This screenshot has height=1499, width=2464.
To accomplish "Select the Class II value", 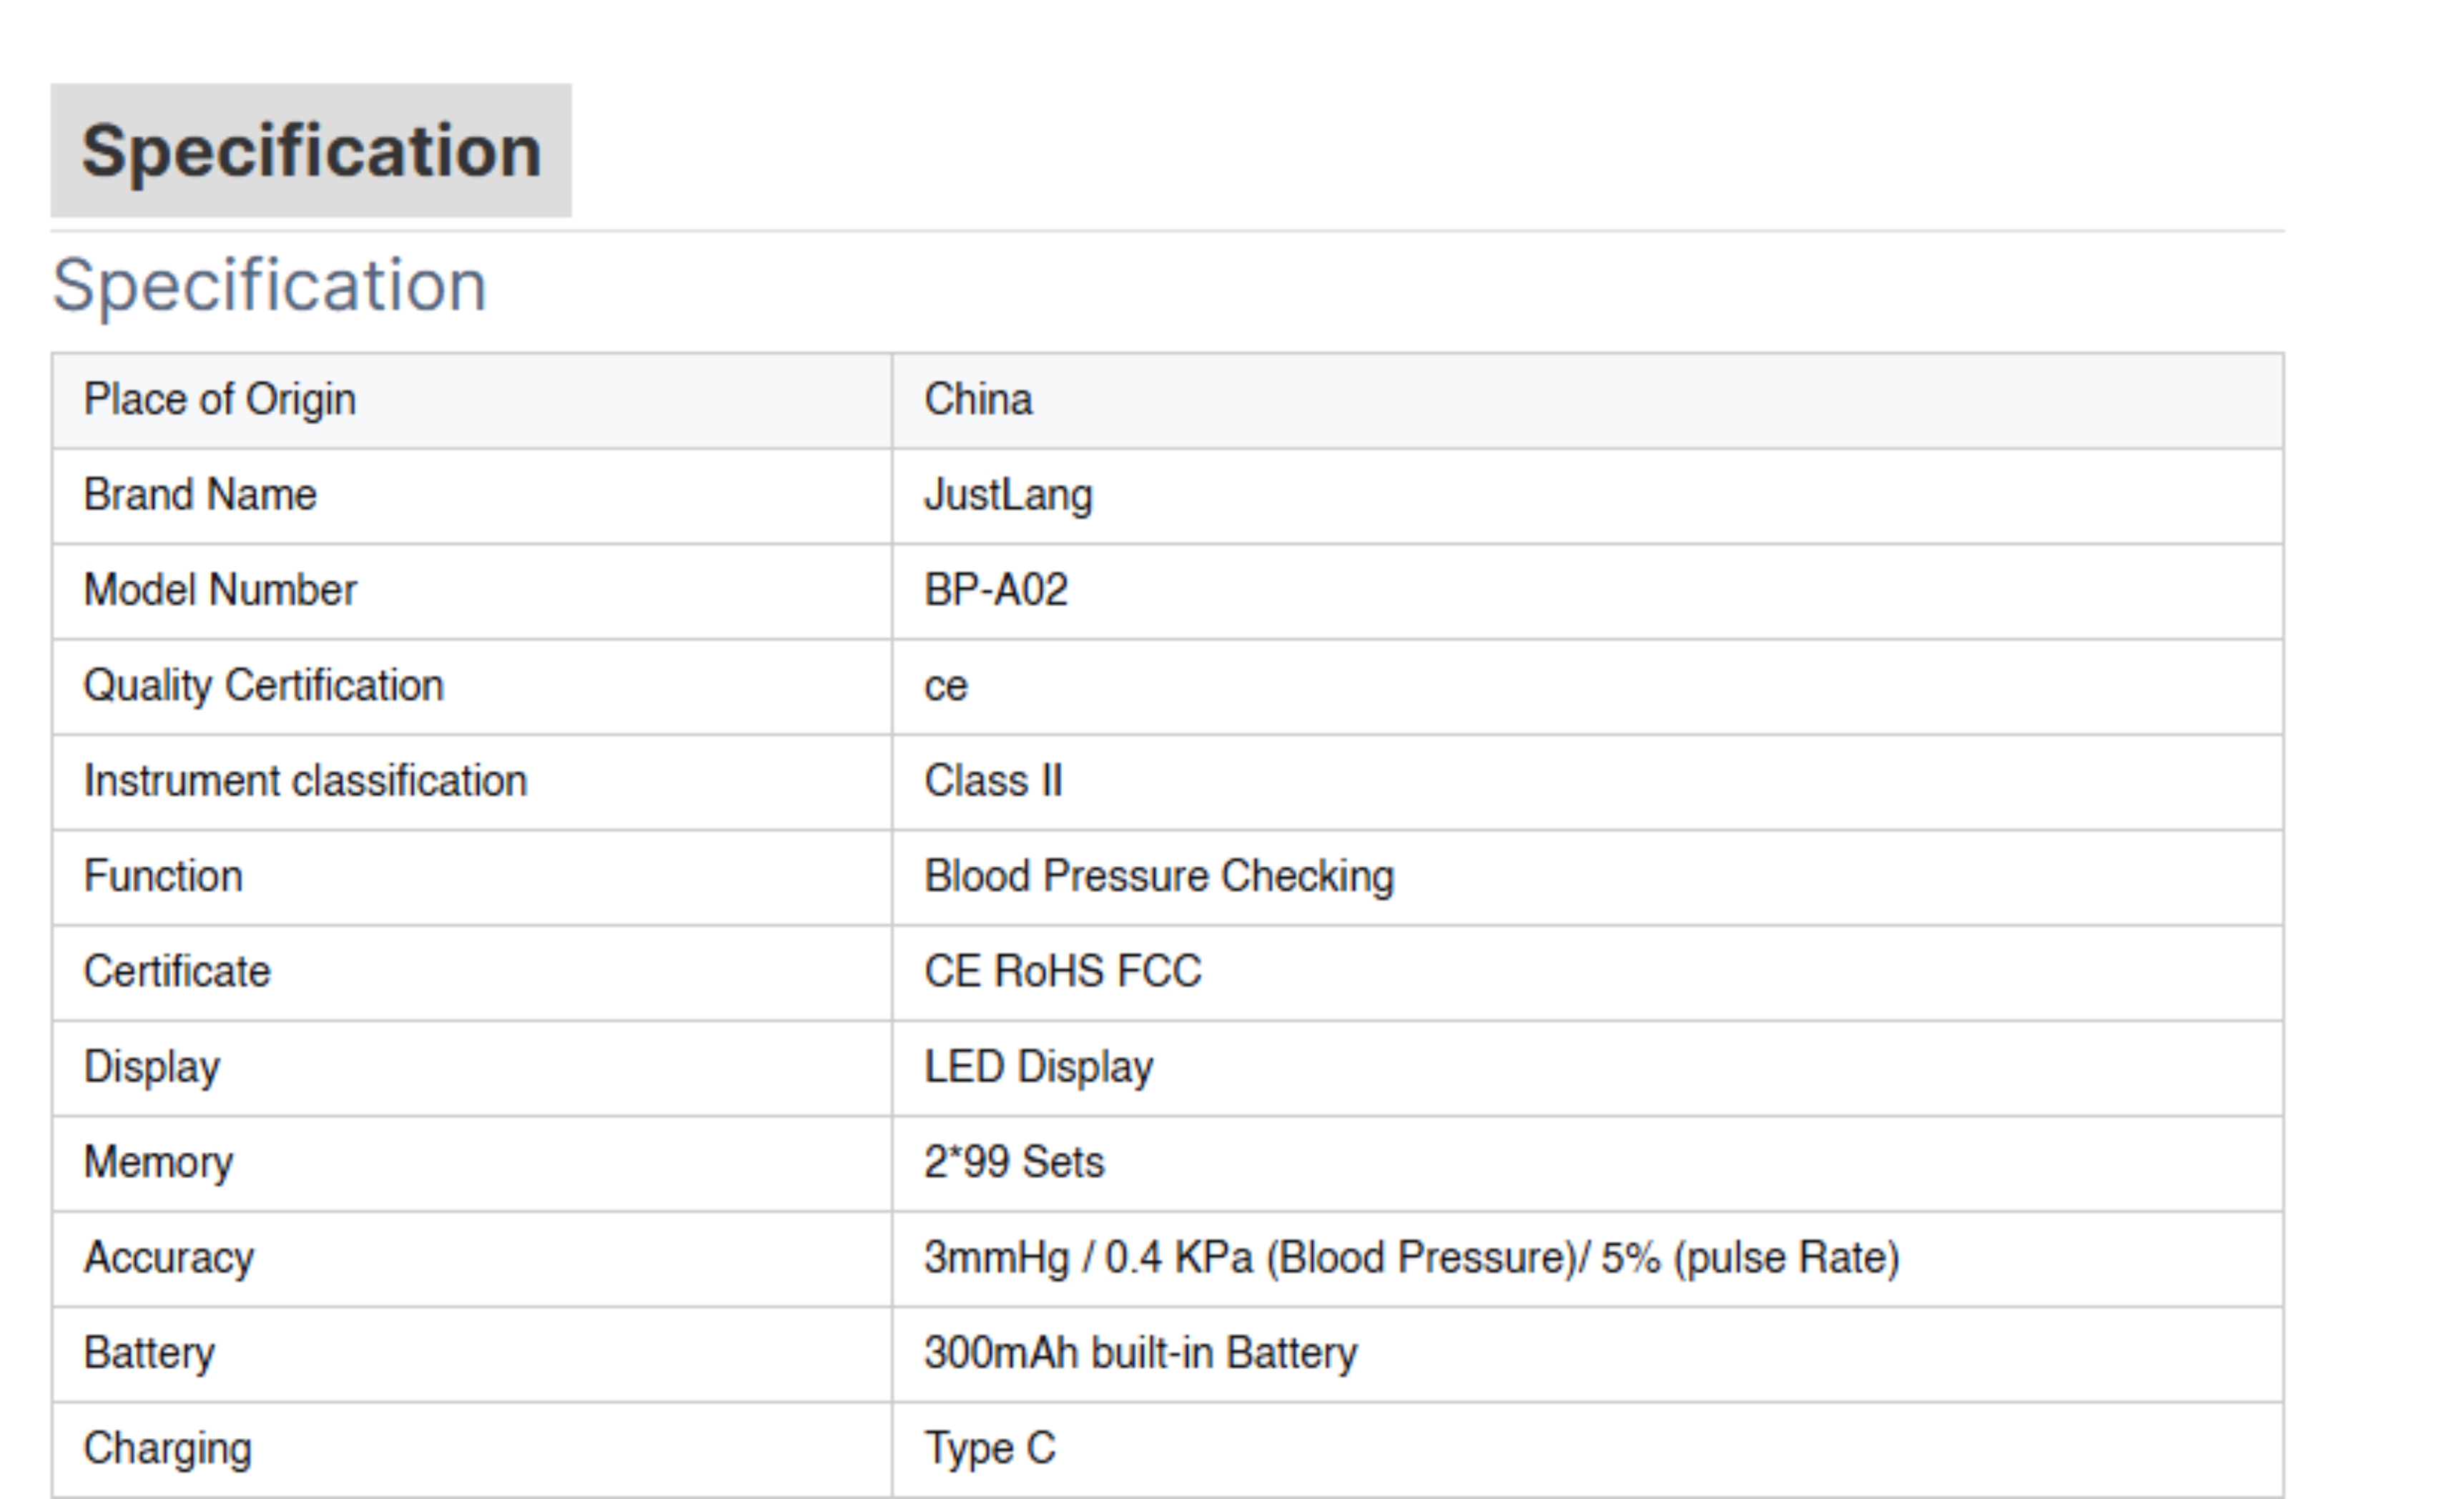I will click(x=993, y=781).
